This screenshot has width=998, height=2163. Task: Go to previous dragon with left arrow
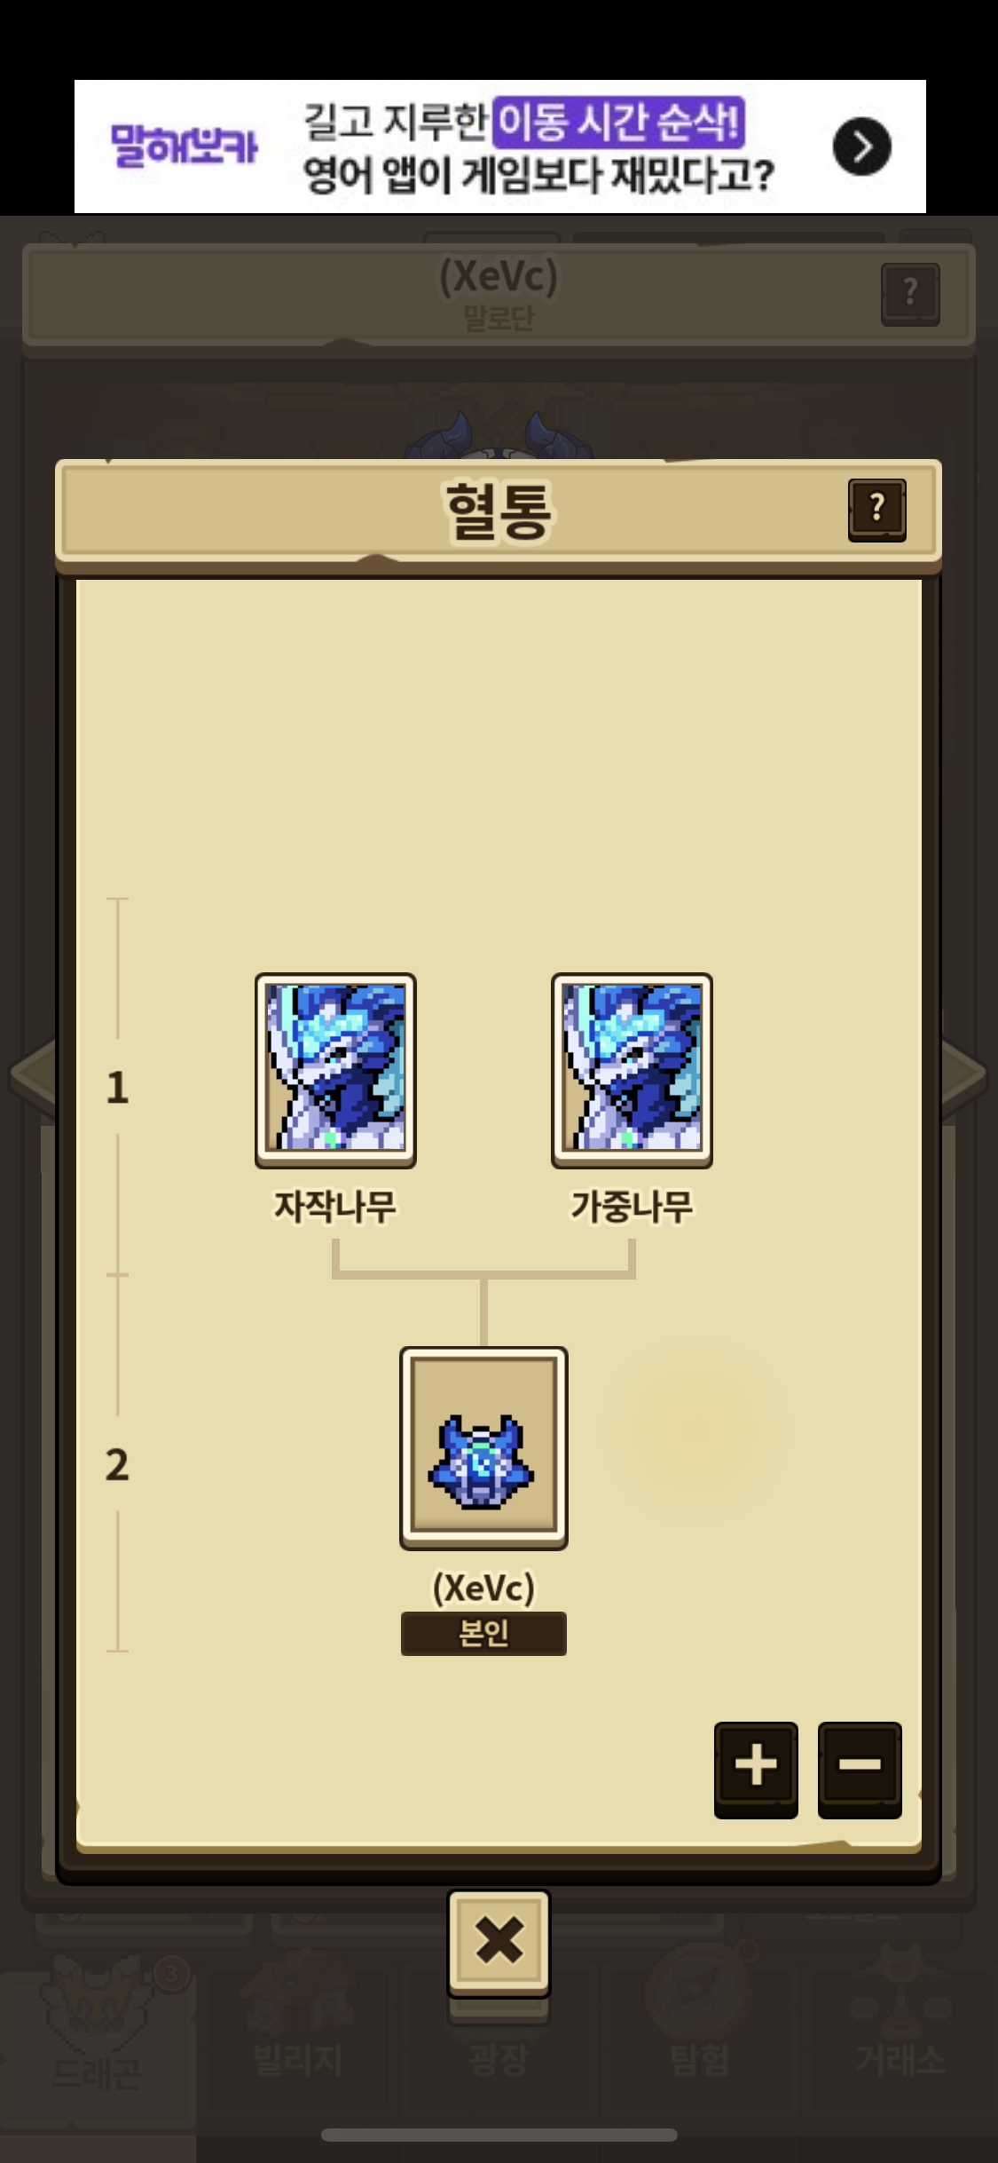pos(32,1073)
